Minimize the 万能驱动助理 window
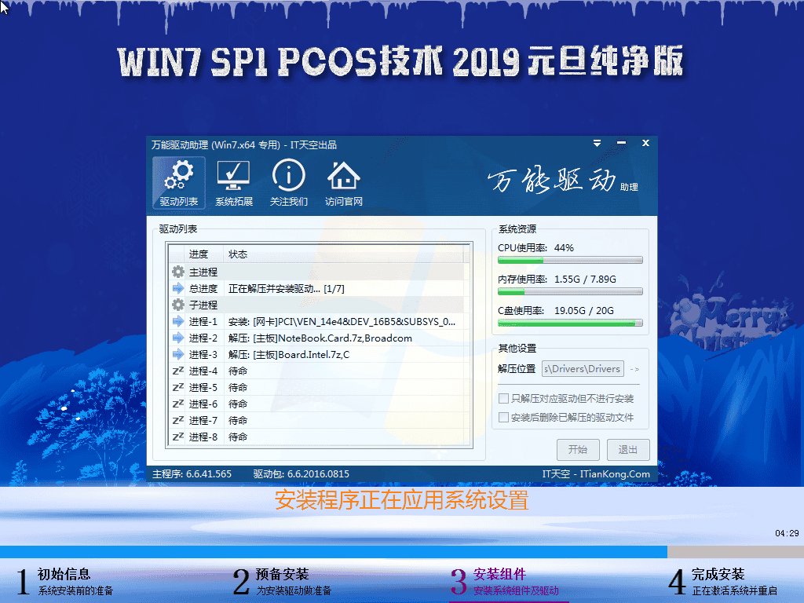The width and height of the screenshot is (804, 603). coord(622,143)
